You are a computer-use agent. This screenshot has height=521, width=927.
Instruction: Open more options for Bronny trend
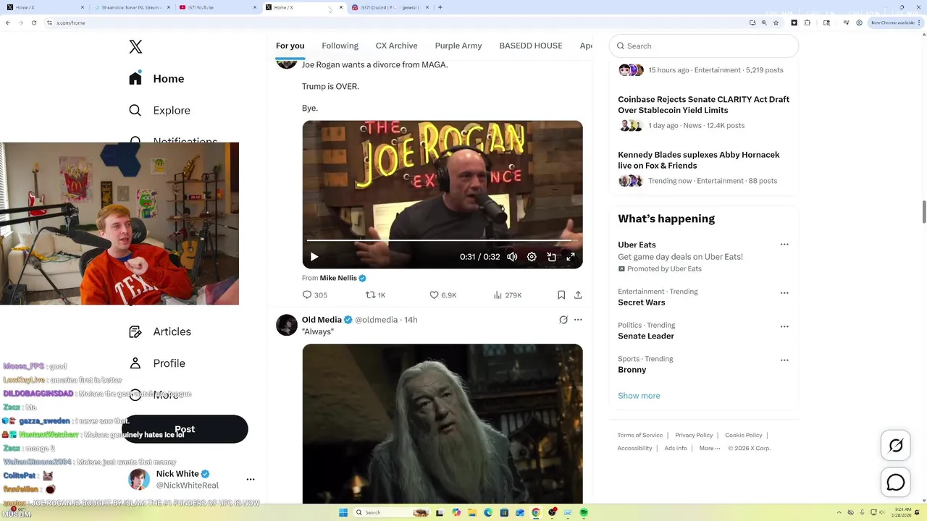[x=784, y=360]
